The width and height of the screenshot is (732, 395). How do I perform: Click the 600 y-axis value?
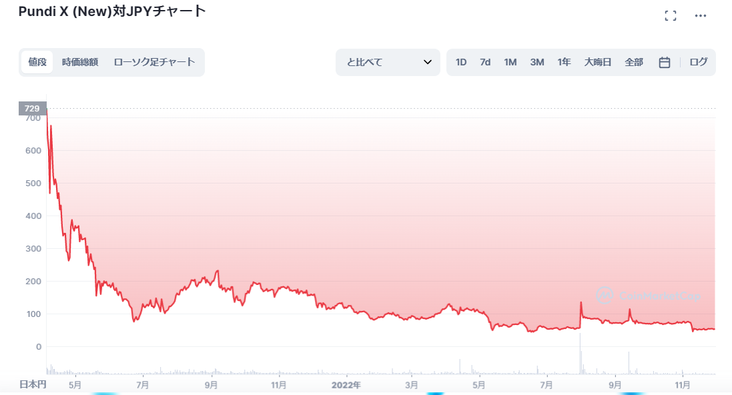33,150
